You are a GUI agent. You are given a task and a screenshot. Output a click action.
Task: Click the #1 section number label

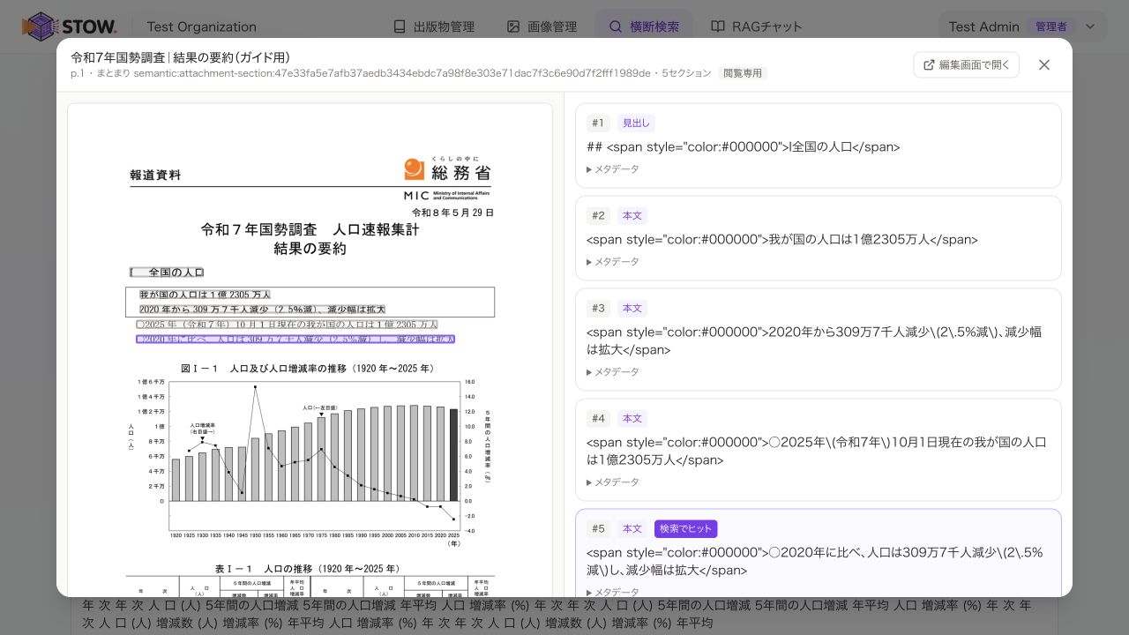tap(598, 123)
